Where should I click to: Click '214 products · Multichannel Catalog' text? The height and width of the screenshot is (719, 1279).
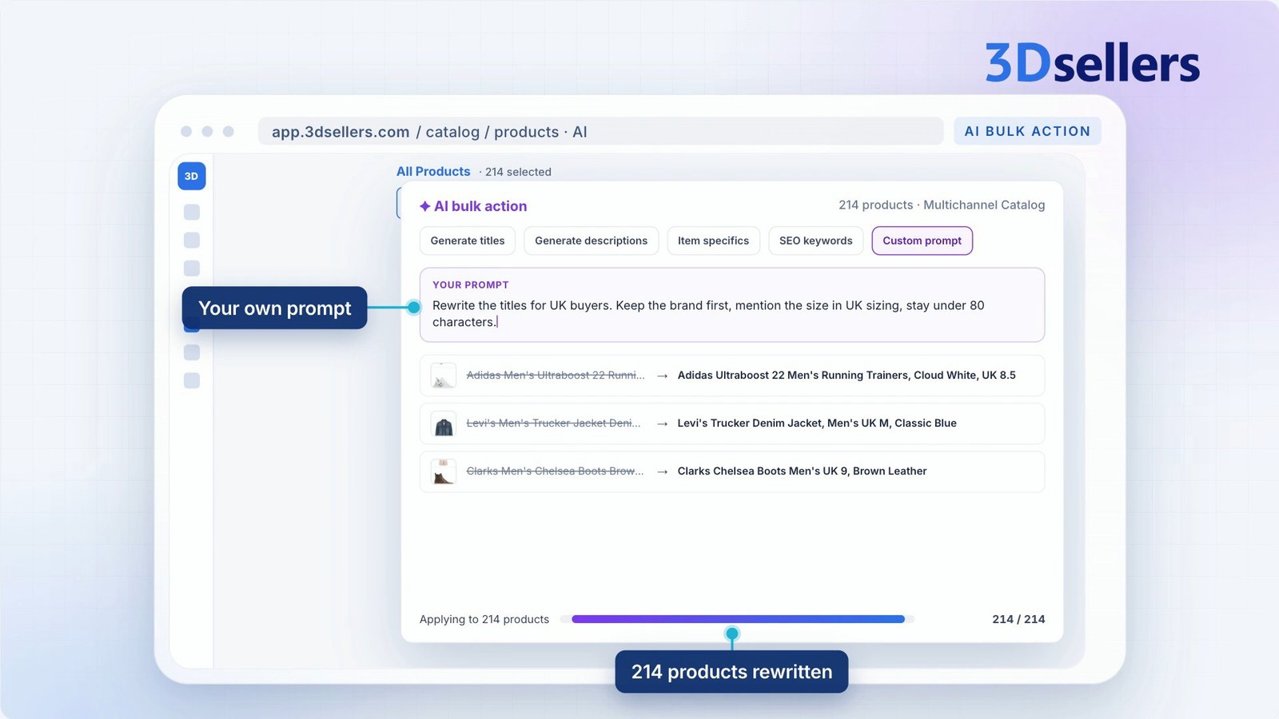pos(942,205)
